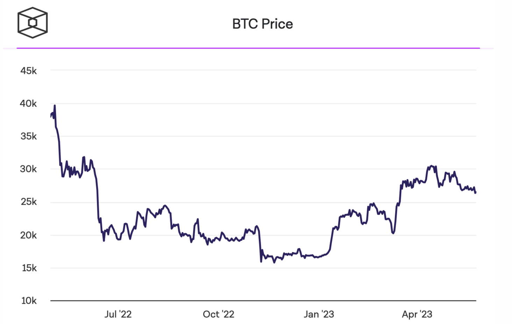Click the purple divider line under the title
Image resolution: width=512 pixels, height=324 pixels.
coord(248,48)
